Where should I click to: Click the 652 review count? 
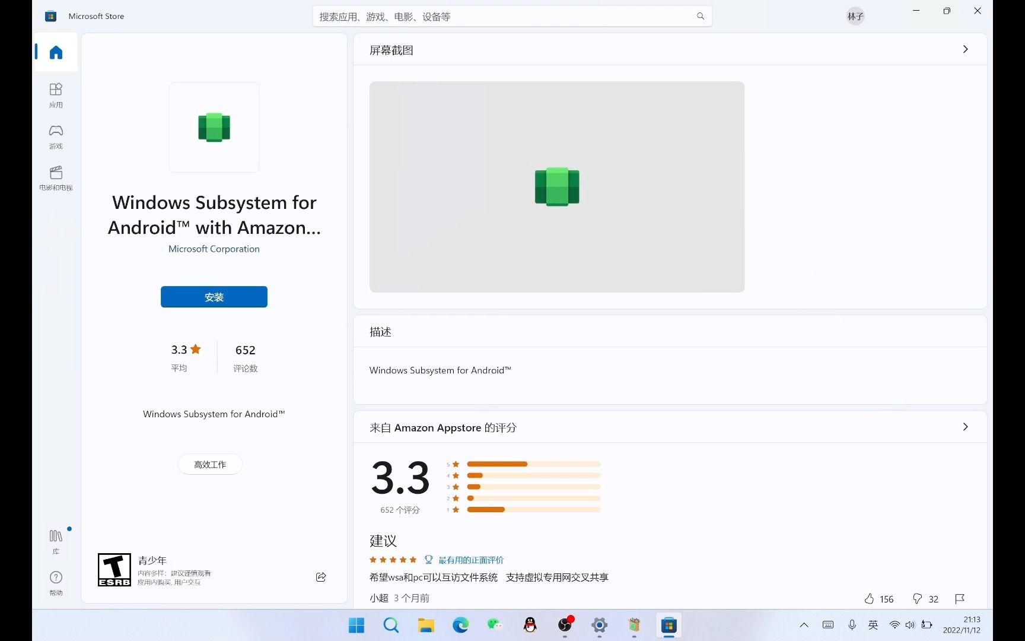246,350
